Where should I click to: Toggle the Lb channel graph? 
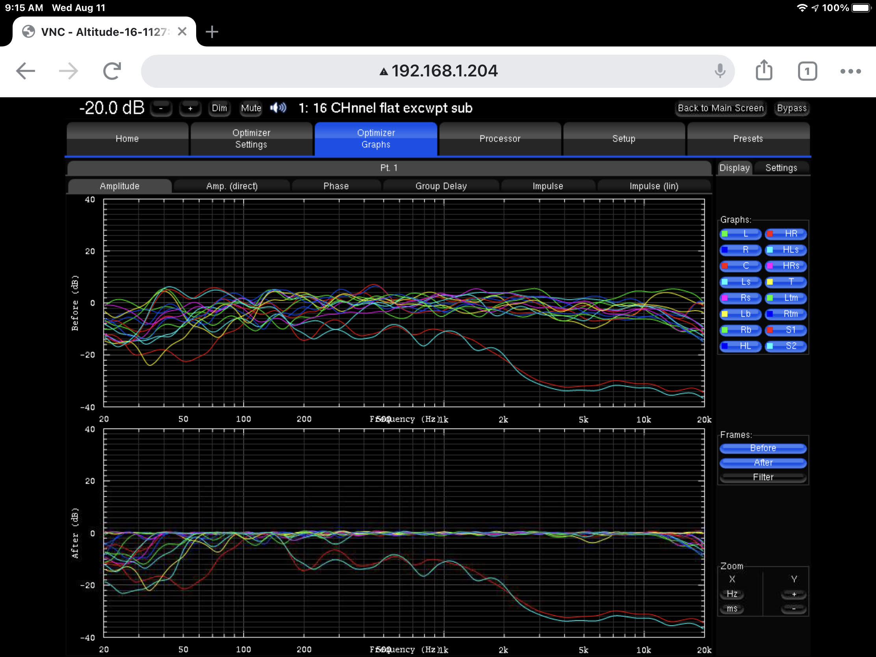[740, 314]
